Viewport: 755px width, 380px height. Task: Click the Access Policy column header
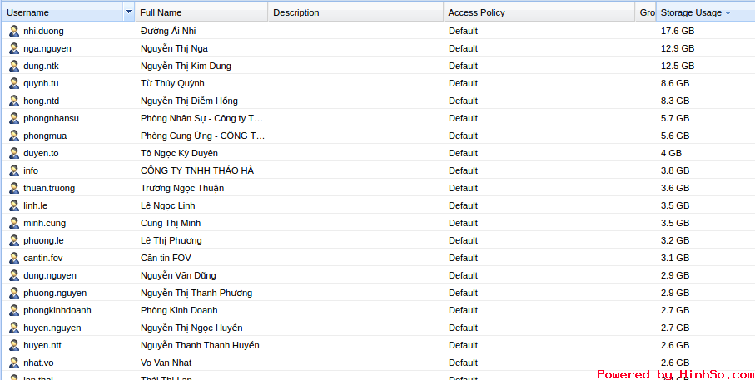(476, 12)
